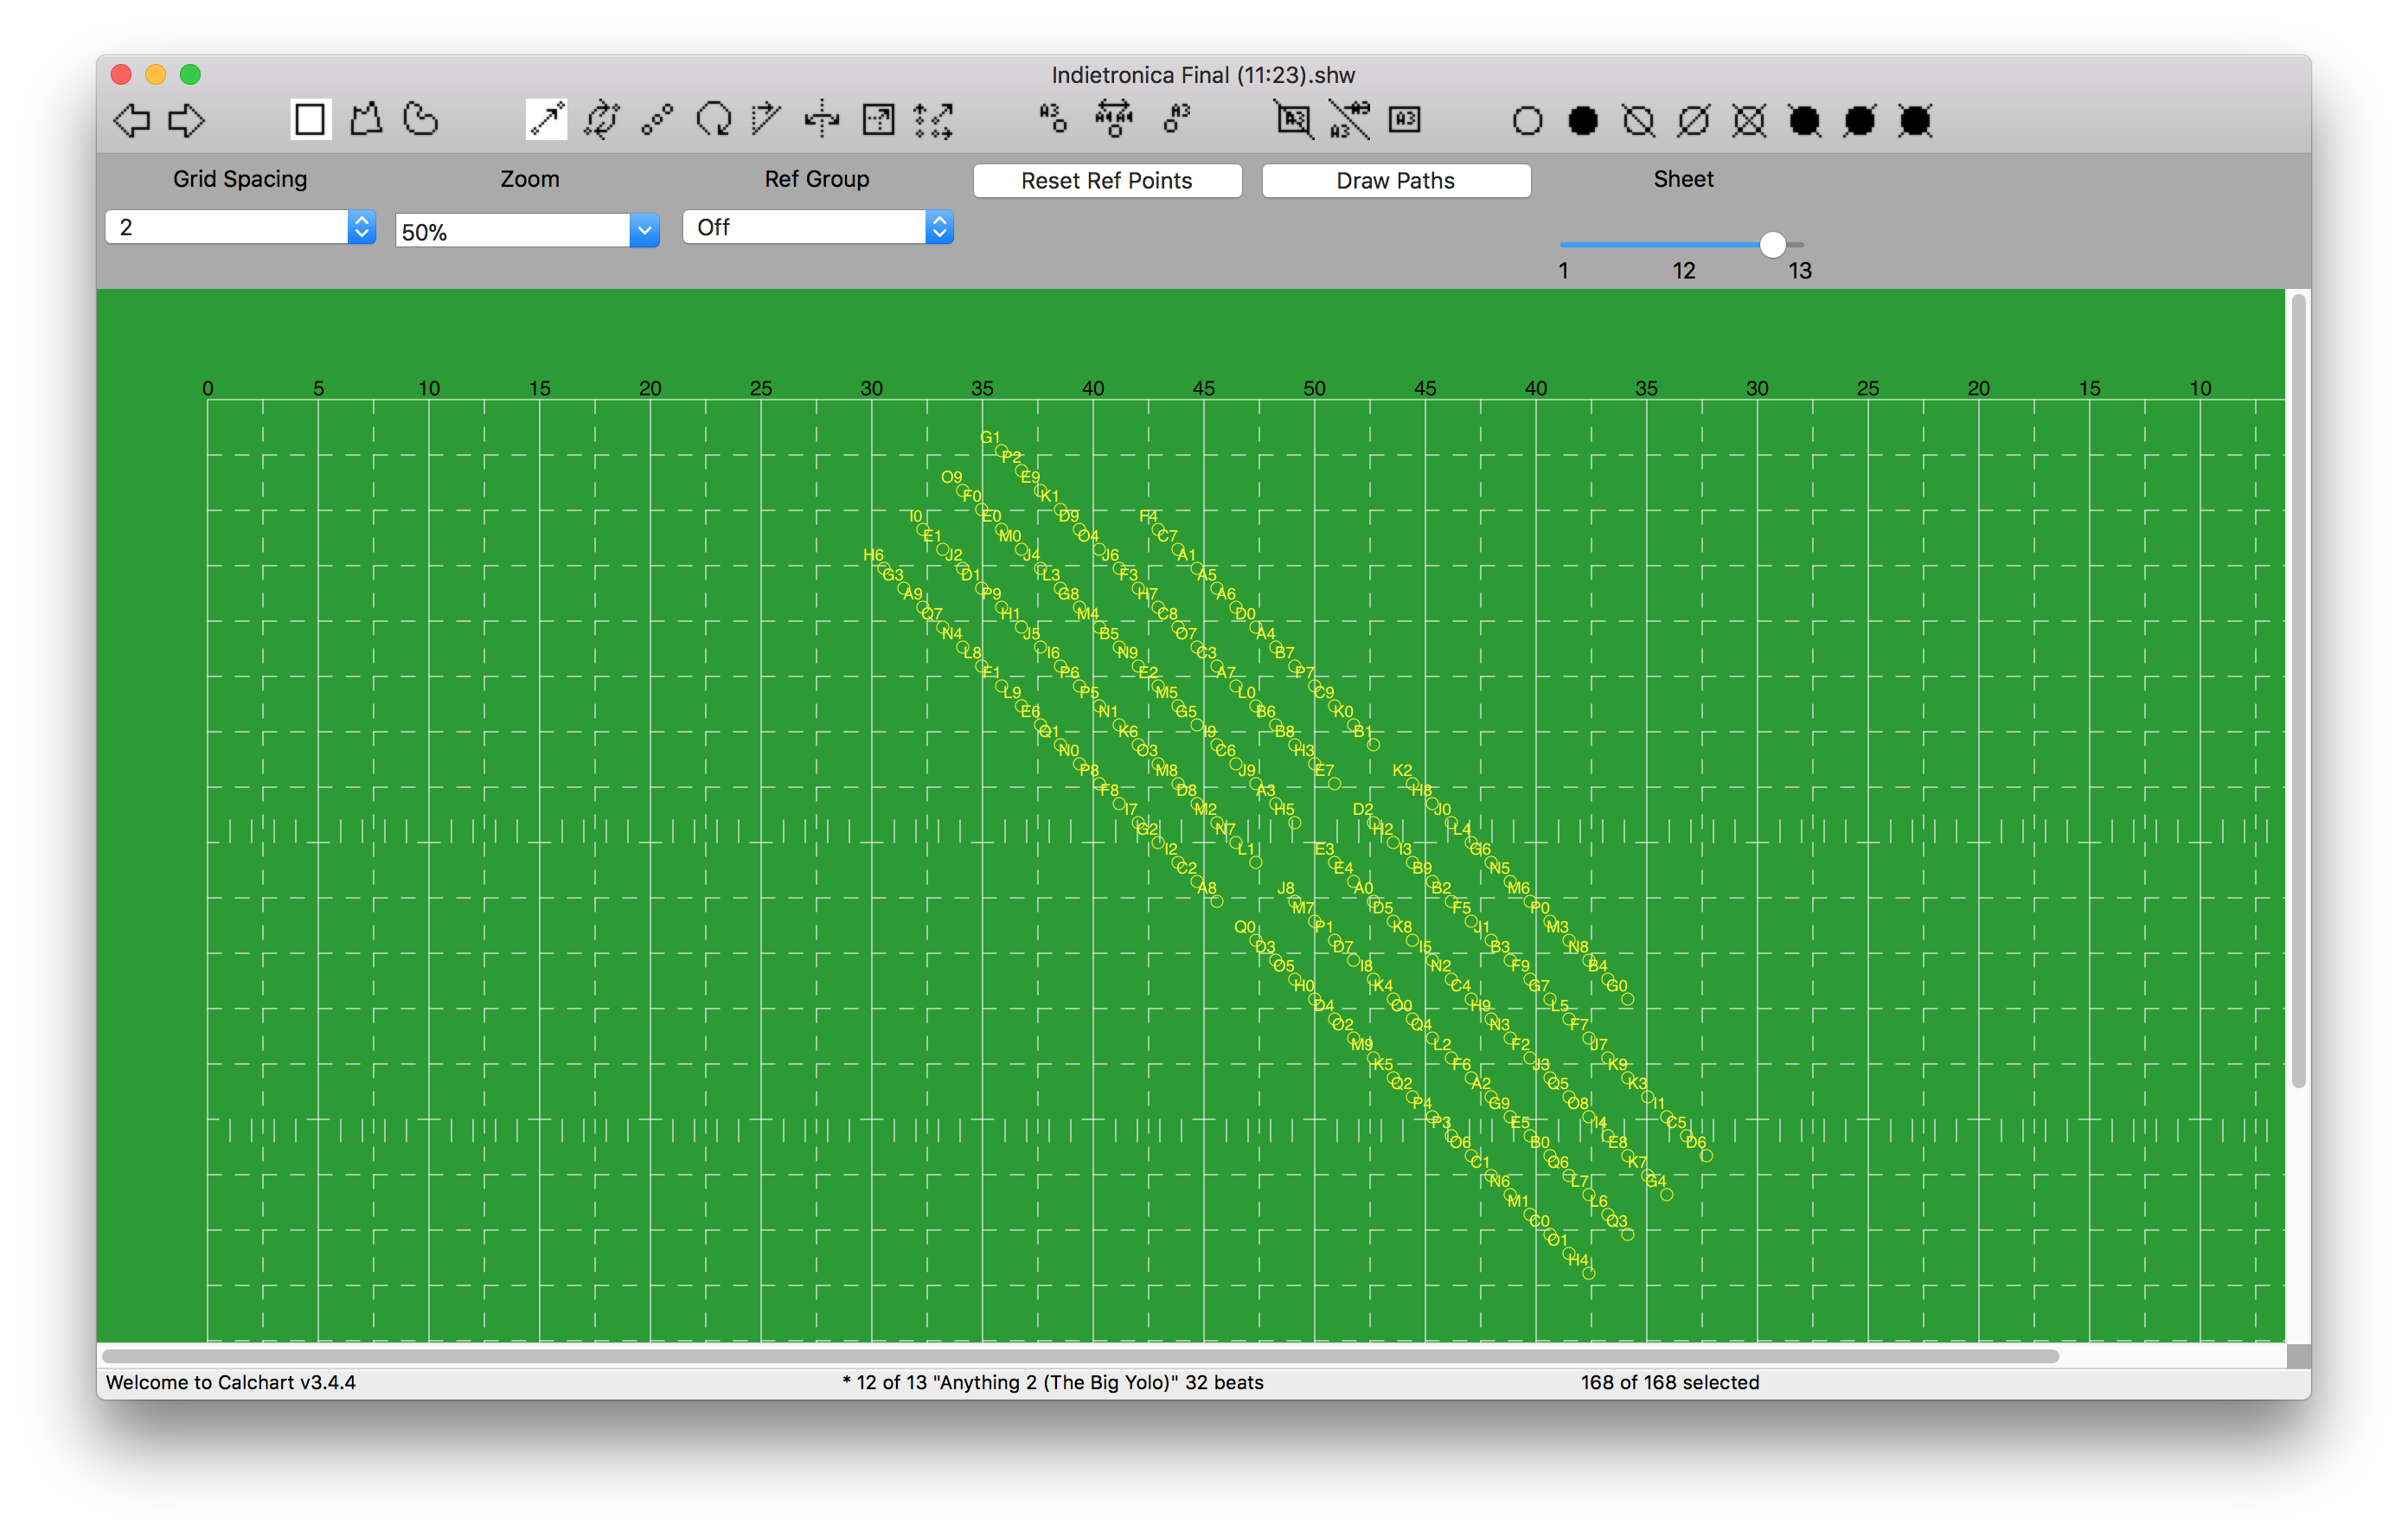The image size is (2408, 1538).
Task: Set symbol to solid filled circle
Action: (x=1582, y=121)
